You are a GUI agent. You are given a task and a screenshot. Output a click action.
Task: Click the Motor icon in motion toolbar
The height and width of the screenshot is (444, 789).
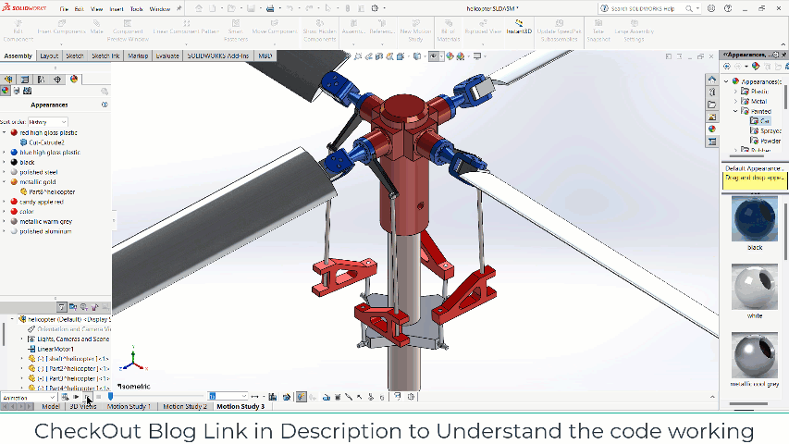click(x=327, y=397)
